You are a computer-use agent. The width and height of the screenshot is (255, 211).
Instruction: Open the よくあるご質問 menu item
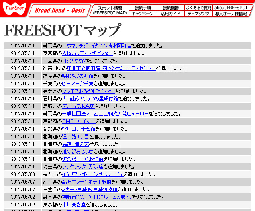click(198, 8)
